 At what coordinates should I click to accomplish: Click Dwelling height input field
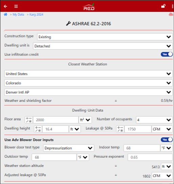point(56,129)
